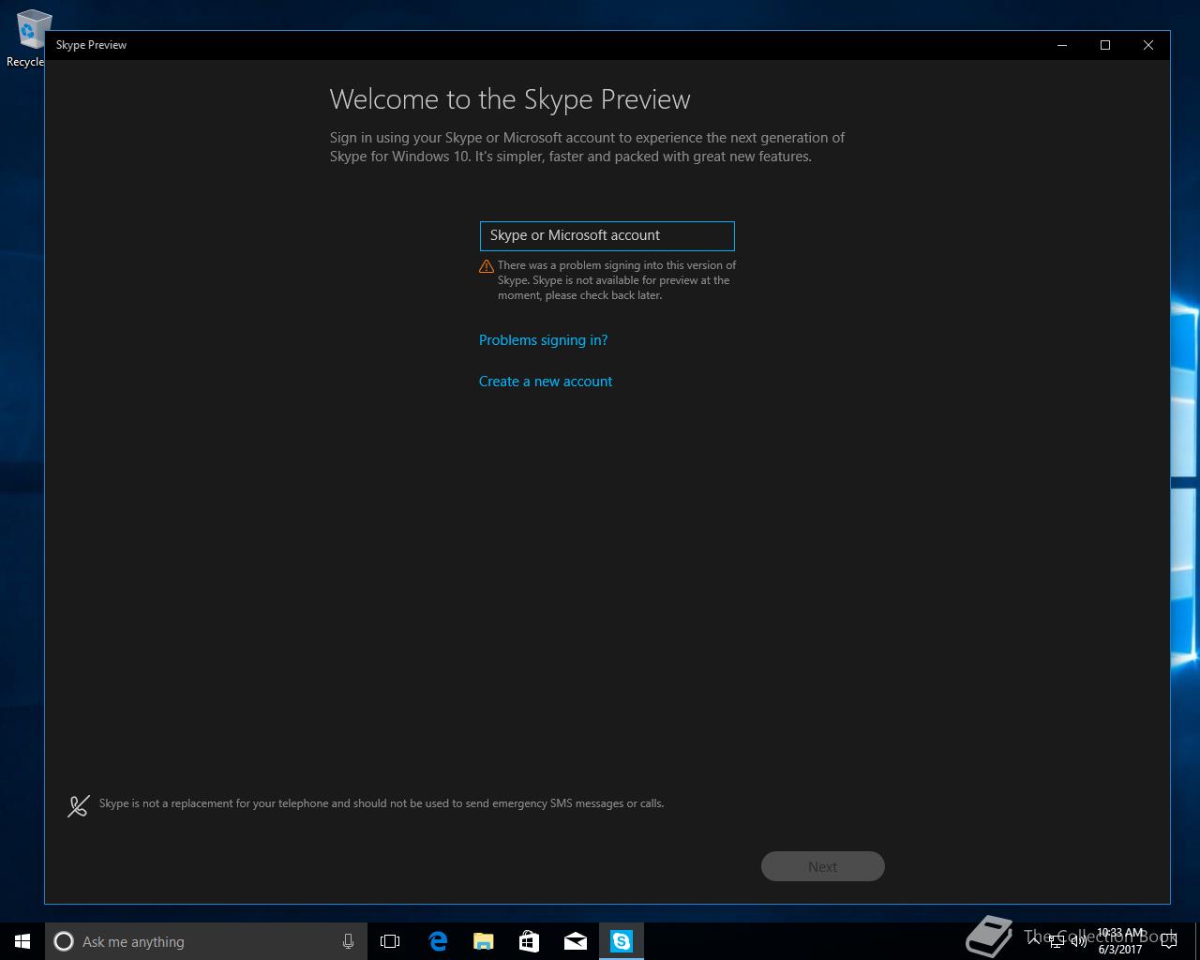Image resolution: width=1200 pixels, height=960 pixels.
Task: Open File Explorer from taskbar
Action: click(484, 941)
